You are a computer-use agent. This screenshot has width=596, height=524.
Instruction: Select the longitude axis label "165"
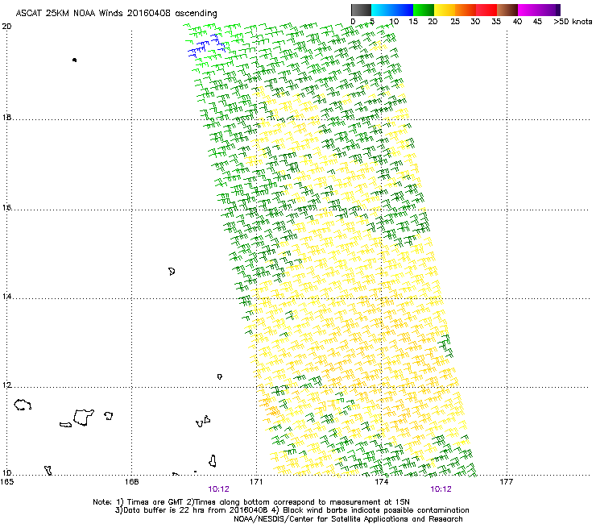click(7, 482)
